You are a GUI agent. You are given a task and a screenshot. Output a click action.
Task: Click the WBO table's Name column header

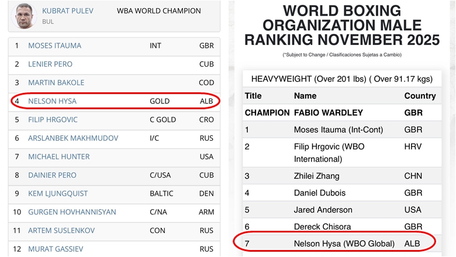(x=305, y=96)
